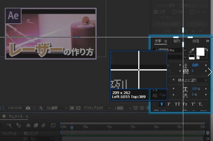Open the graph editor icon

(53, 125)
